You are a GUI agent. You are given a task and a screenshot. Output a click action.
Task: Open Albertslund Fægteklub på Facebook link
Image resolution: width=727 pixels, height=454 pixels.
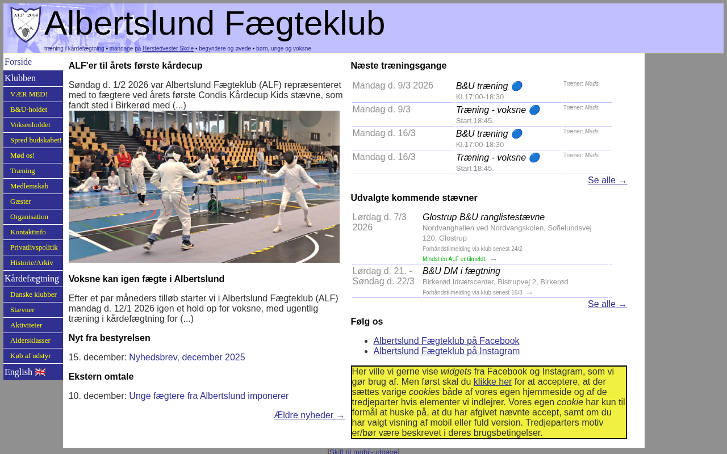click(x=446, y=341)
